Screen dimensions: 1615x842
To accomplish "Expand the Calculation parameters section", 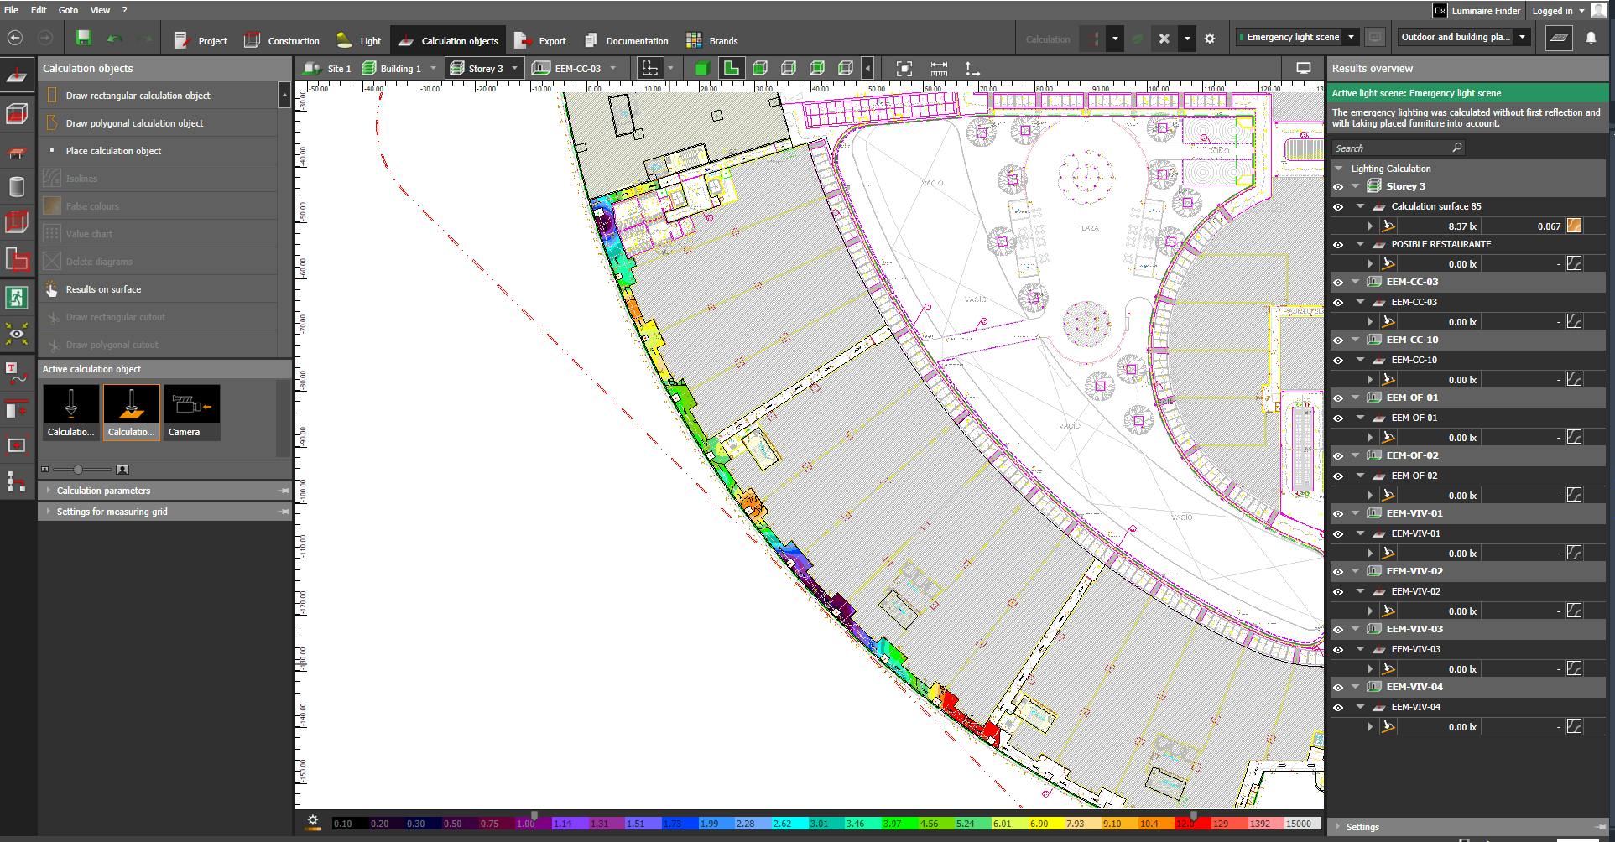I will coord(103,491).
